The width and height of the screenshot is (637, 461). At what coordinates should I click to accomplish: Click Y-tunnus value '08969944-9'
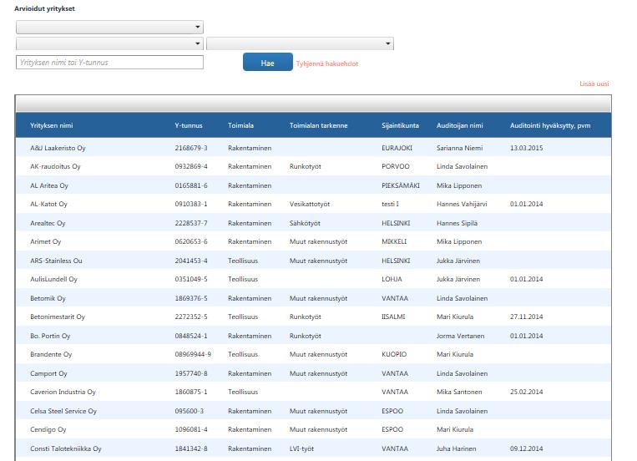pos(193,354)
